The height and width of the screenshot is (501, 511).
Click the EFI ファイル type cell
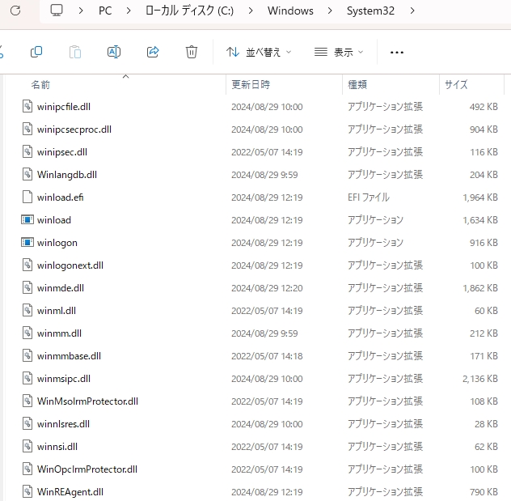pos(368,197)
